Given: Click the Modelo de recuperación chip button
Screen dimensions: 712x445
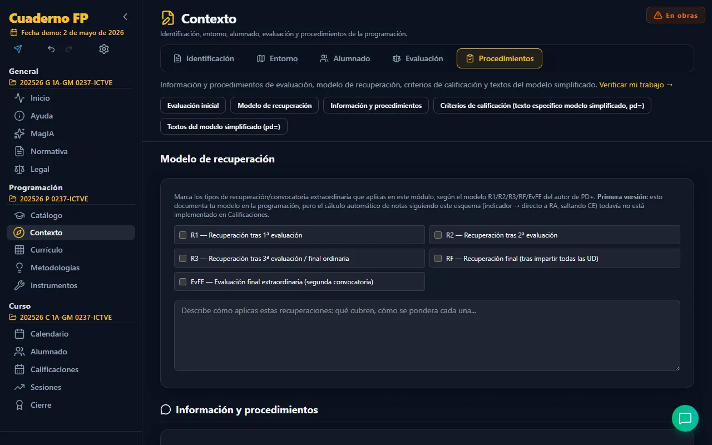Looking at the screenshot, I should (x=275, y=105).
